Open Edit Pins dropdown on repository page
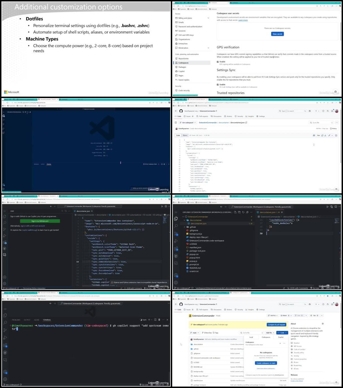The image size is (343, 388). click(x=273, y=315)
